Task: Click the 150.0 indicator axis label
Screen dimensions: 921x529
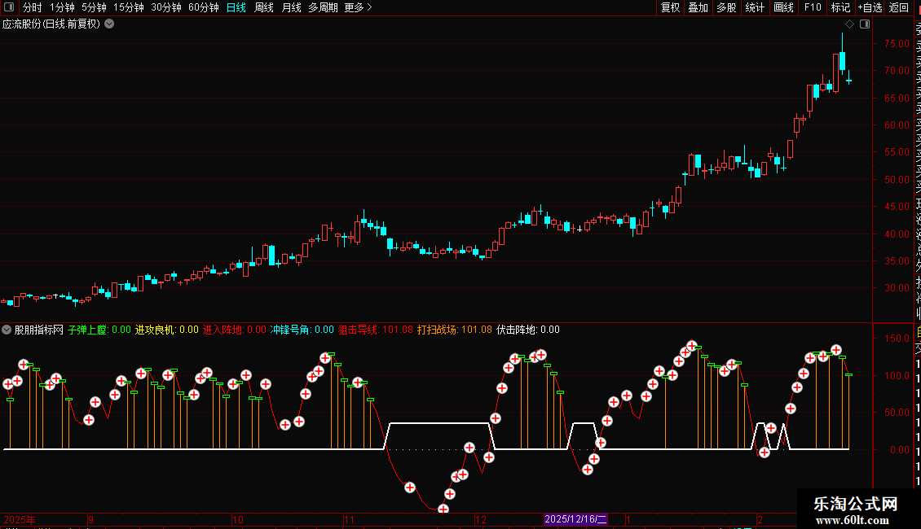Action: (897, 339)
